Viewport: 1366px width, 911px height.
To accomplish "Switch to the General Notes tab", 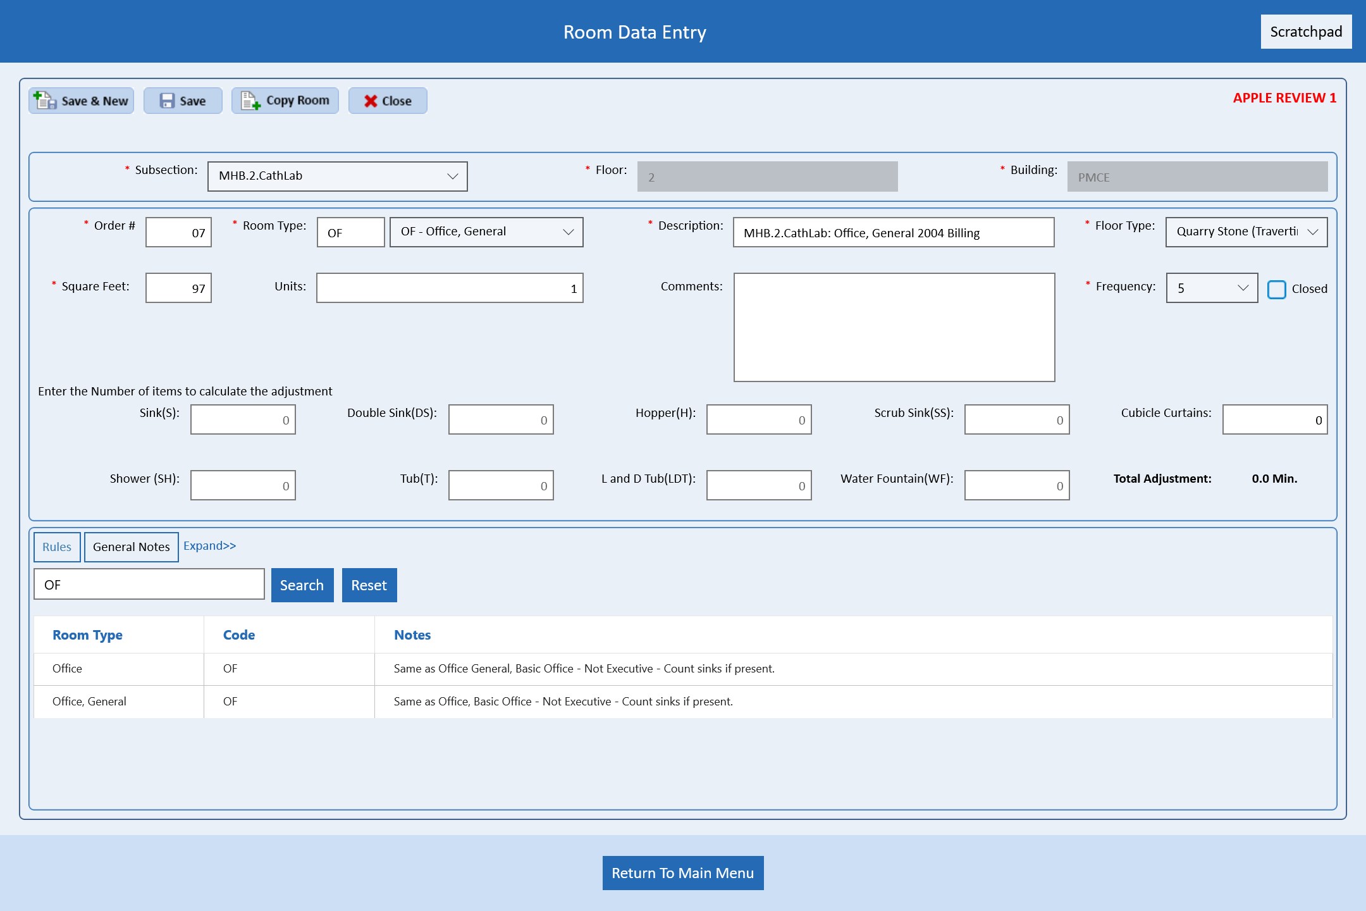I will click(x=131, y=547).
